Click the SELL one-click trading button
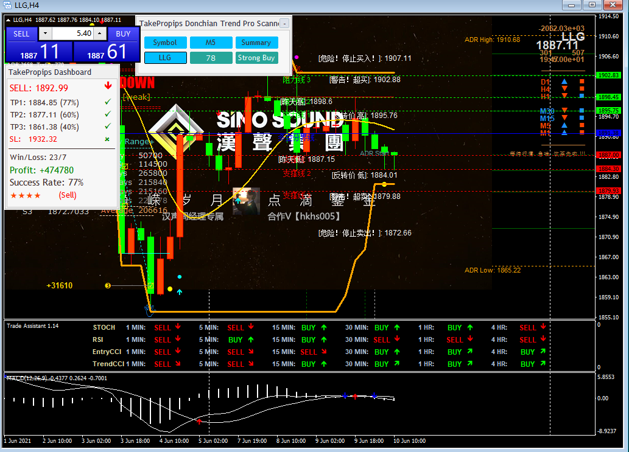The image size is (629, 452). tap(21, 33)
